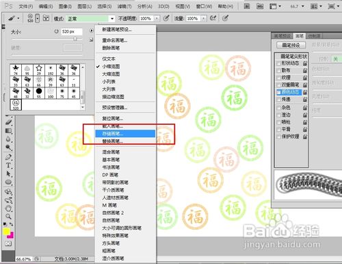342x264 pixels.
Task: Click the brush picker flyout menu arrow
Action: tap(92, 31)
